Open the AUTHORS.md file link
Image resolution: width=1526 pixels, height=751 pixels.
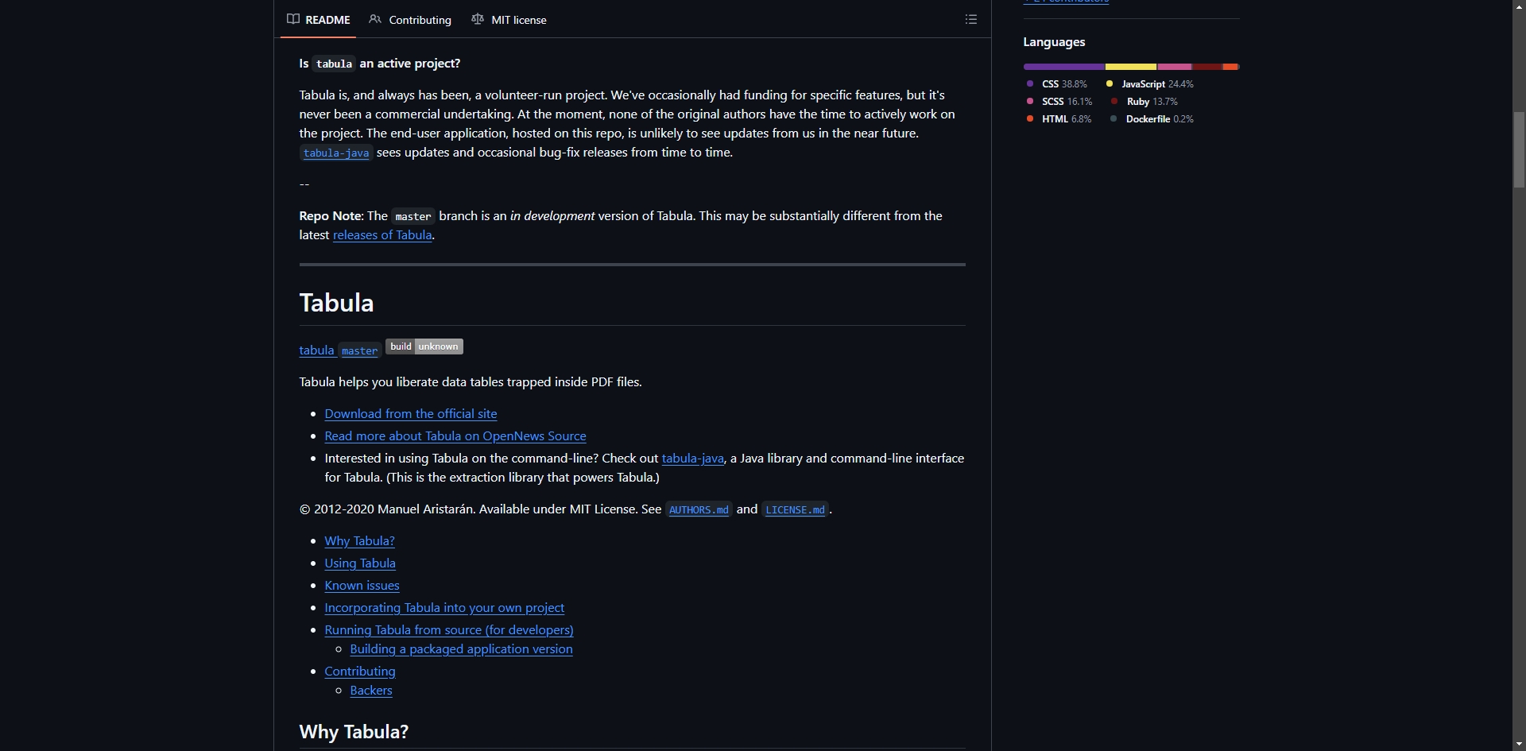pyautogui.click(x=699, y=509)
